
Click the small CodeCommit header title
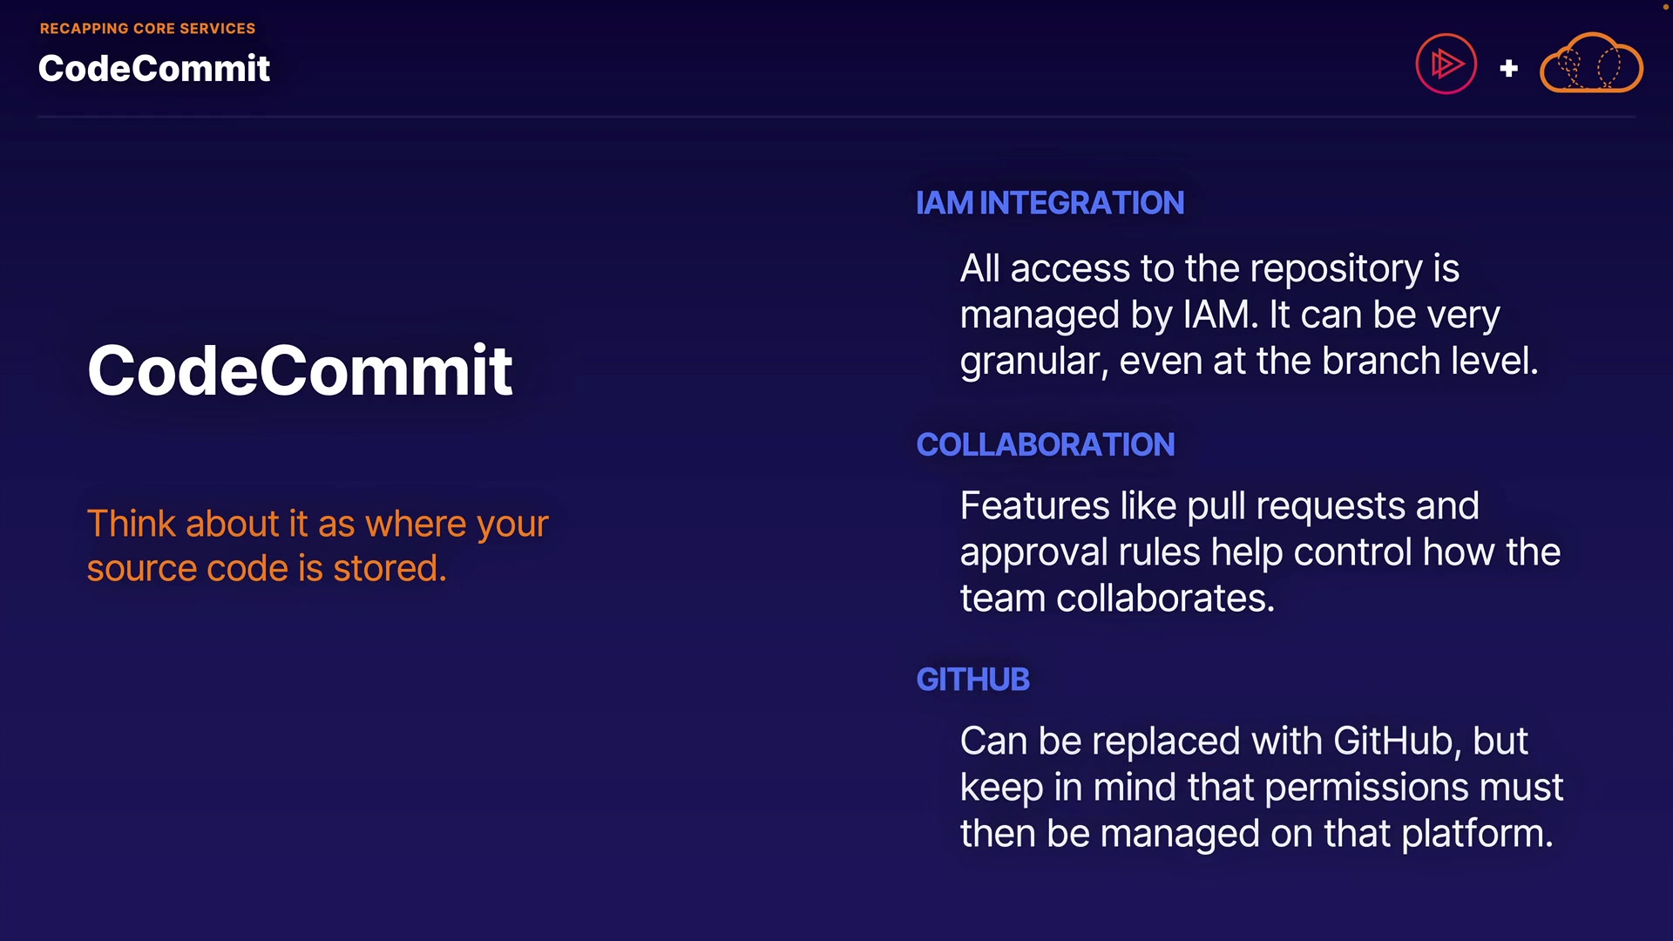coord(154,69)
